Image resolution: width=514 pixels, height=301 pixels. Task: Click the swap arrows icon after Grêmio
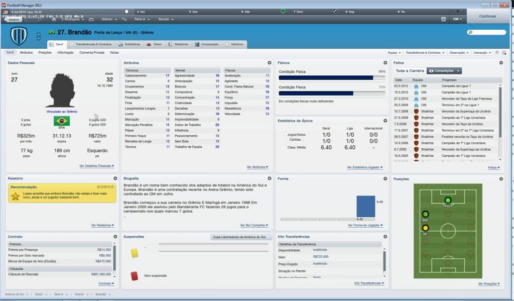coord(124,20)
